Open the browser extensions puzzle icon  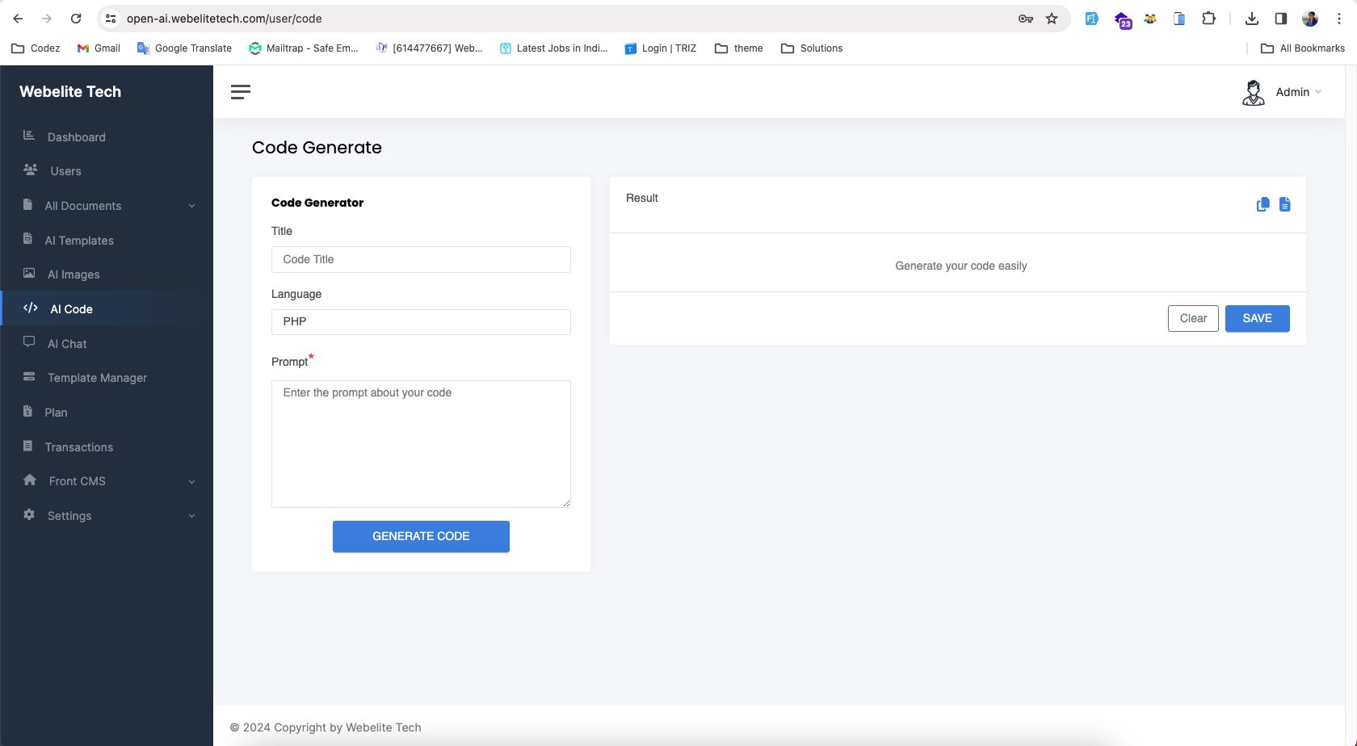(x=1208, y=19)
